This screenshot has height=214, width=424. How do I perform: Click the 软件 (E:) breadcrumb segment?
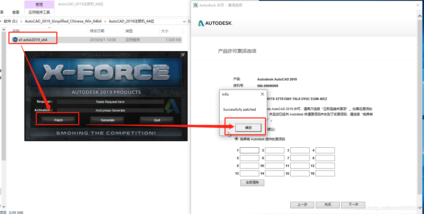[x=10, y=21]
